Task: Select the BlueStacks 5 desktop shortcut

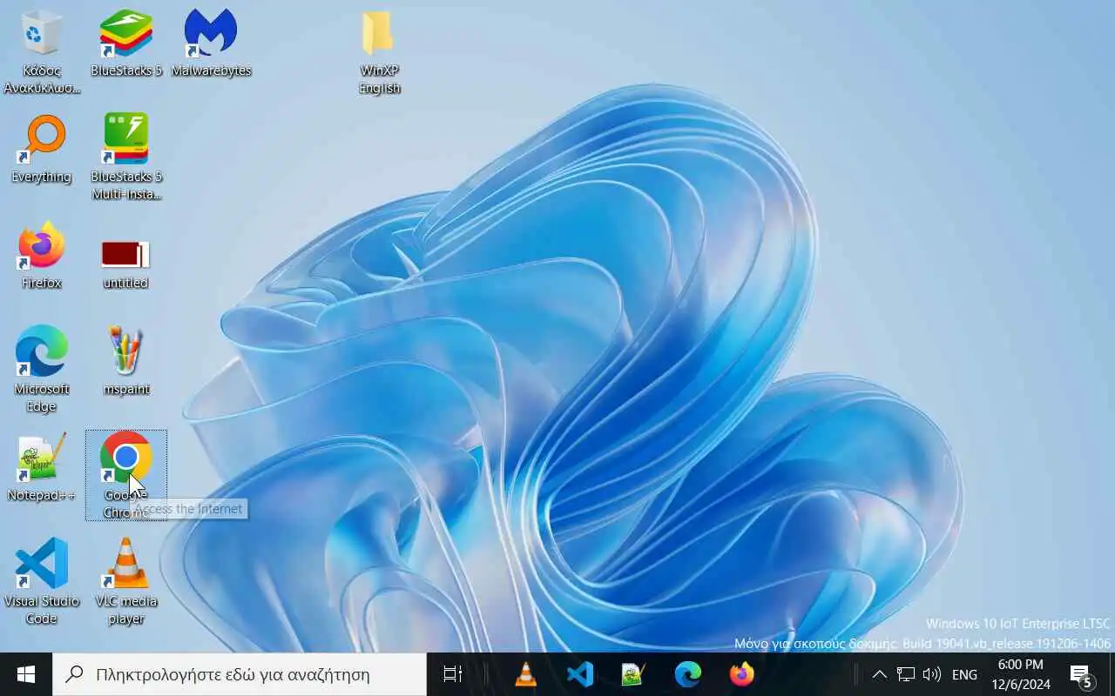Action: [x=126, y=43]
